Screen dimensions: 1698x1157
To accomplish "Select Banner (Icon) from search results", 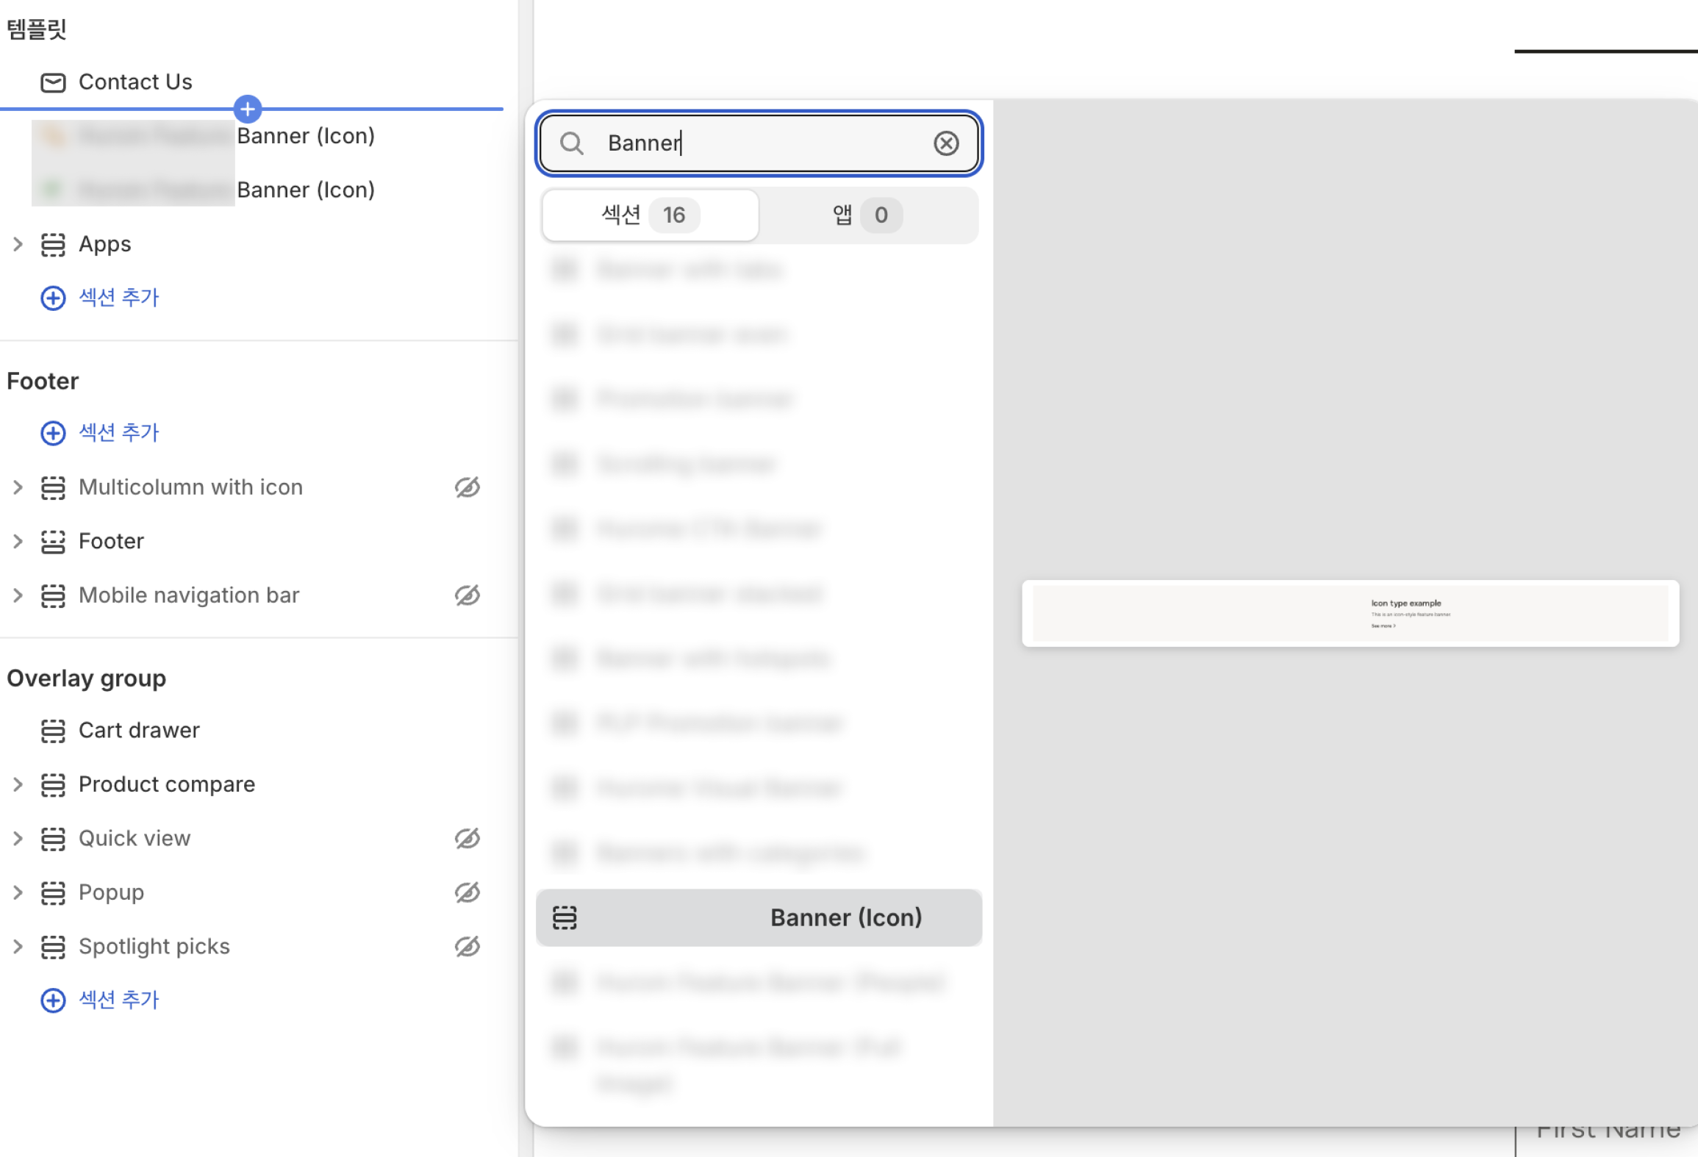I will point(845,917).
